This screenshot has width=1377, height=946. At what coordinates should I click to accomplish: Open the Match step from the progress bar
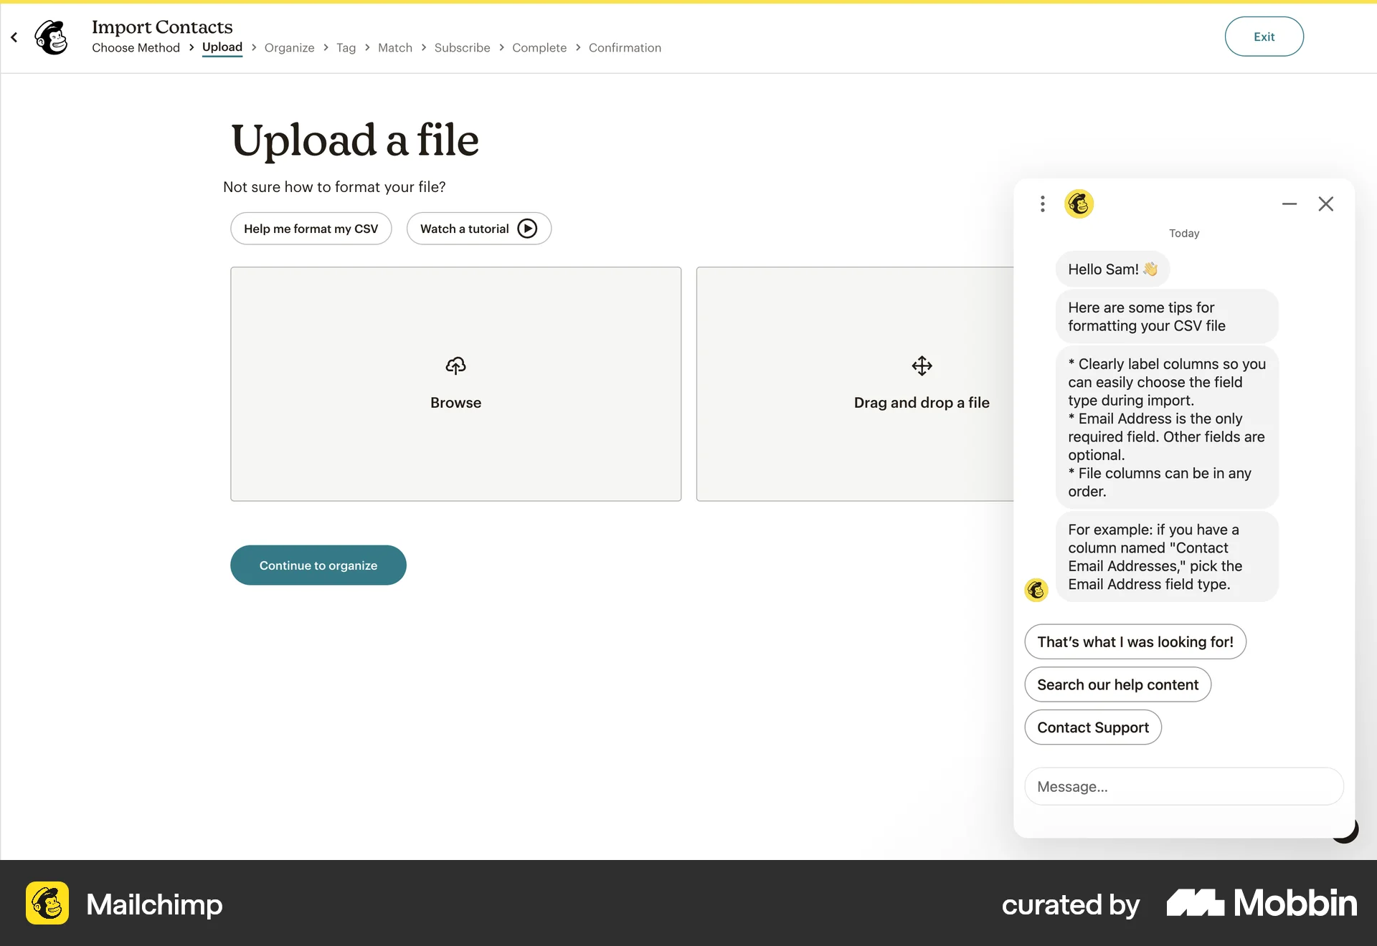pos(394,47)
